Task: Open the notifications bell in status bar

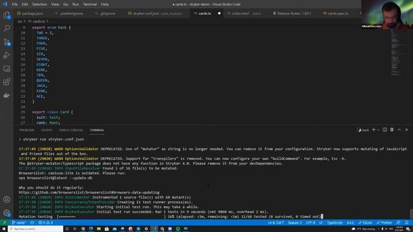Action: coord(407,222)
